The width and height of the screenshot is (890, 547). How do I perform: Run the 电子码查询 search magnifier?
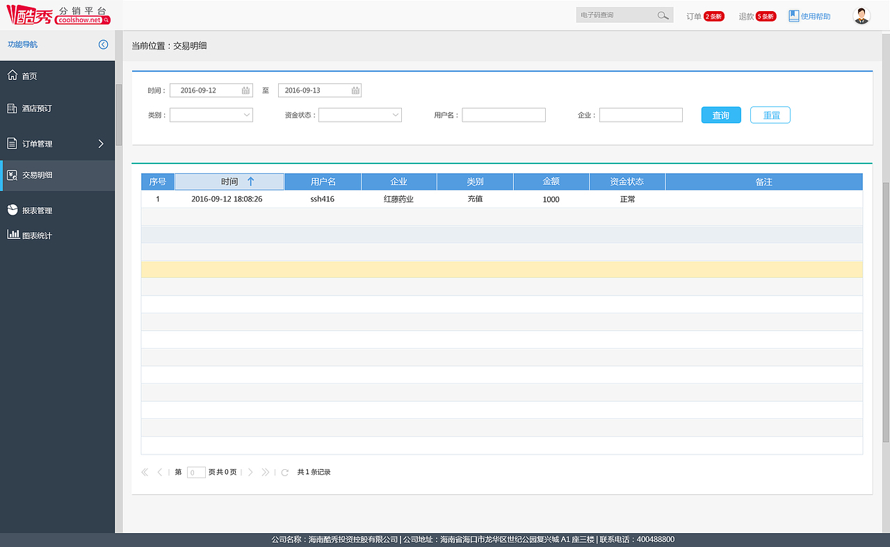(x=663, y=15)
